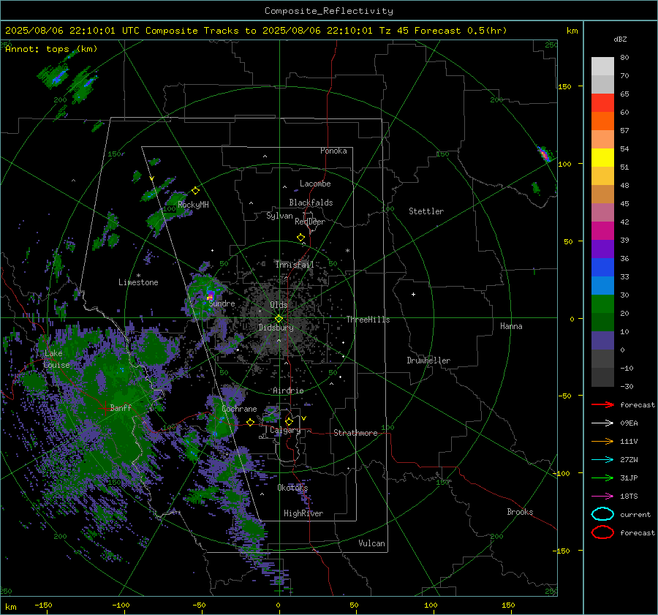Viewport: 658px width, 615px height.
Task: Click the UTC timestamp header line
Action: pos(256,31)
